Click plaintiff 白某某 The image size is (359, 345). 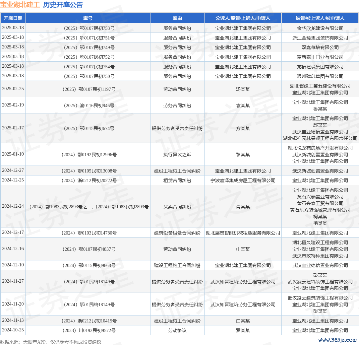click(243, 321)
